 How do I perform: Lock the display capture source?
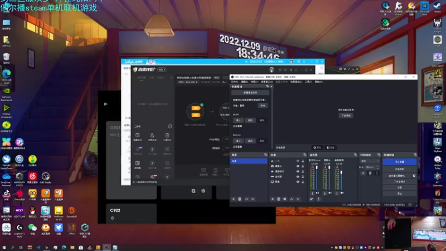[303, 182]
